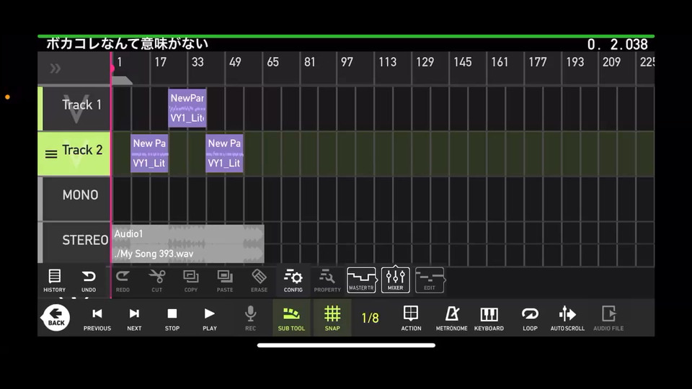Select the MONO track header

click(x=76, y=199)
